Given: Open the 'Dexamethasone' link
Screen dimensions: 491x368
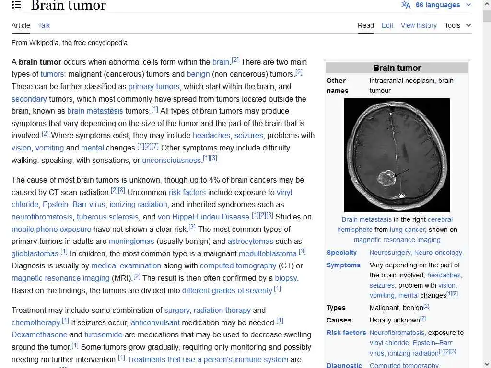Looking at the screenshot, I should pos(39,335).
